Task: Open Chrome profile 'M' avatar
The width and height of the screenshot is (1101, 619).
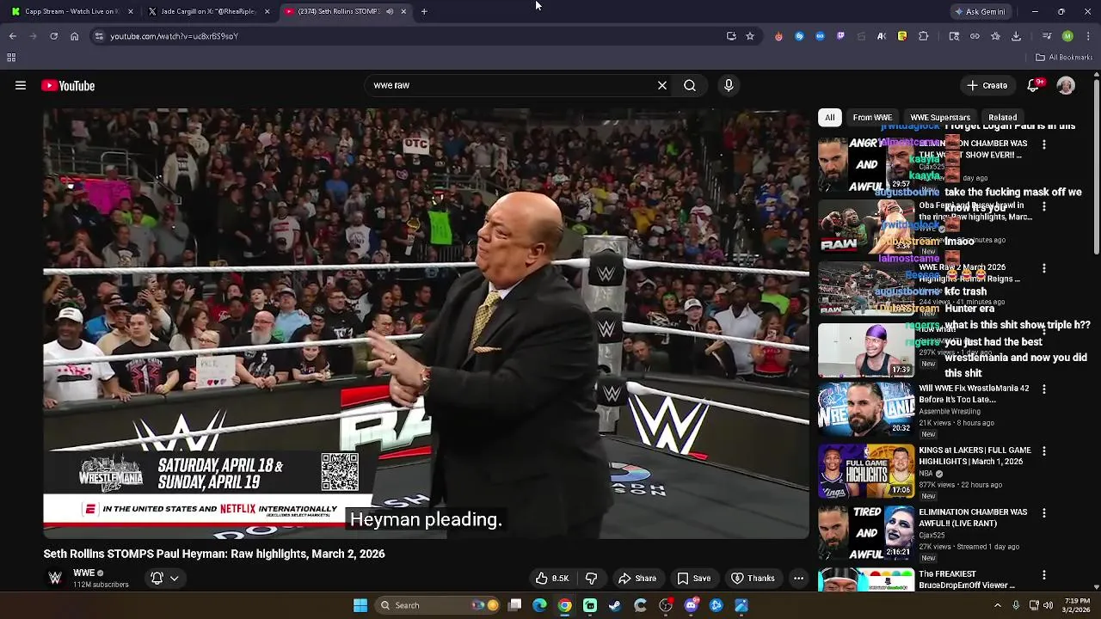Action: pos(1067,36)
